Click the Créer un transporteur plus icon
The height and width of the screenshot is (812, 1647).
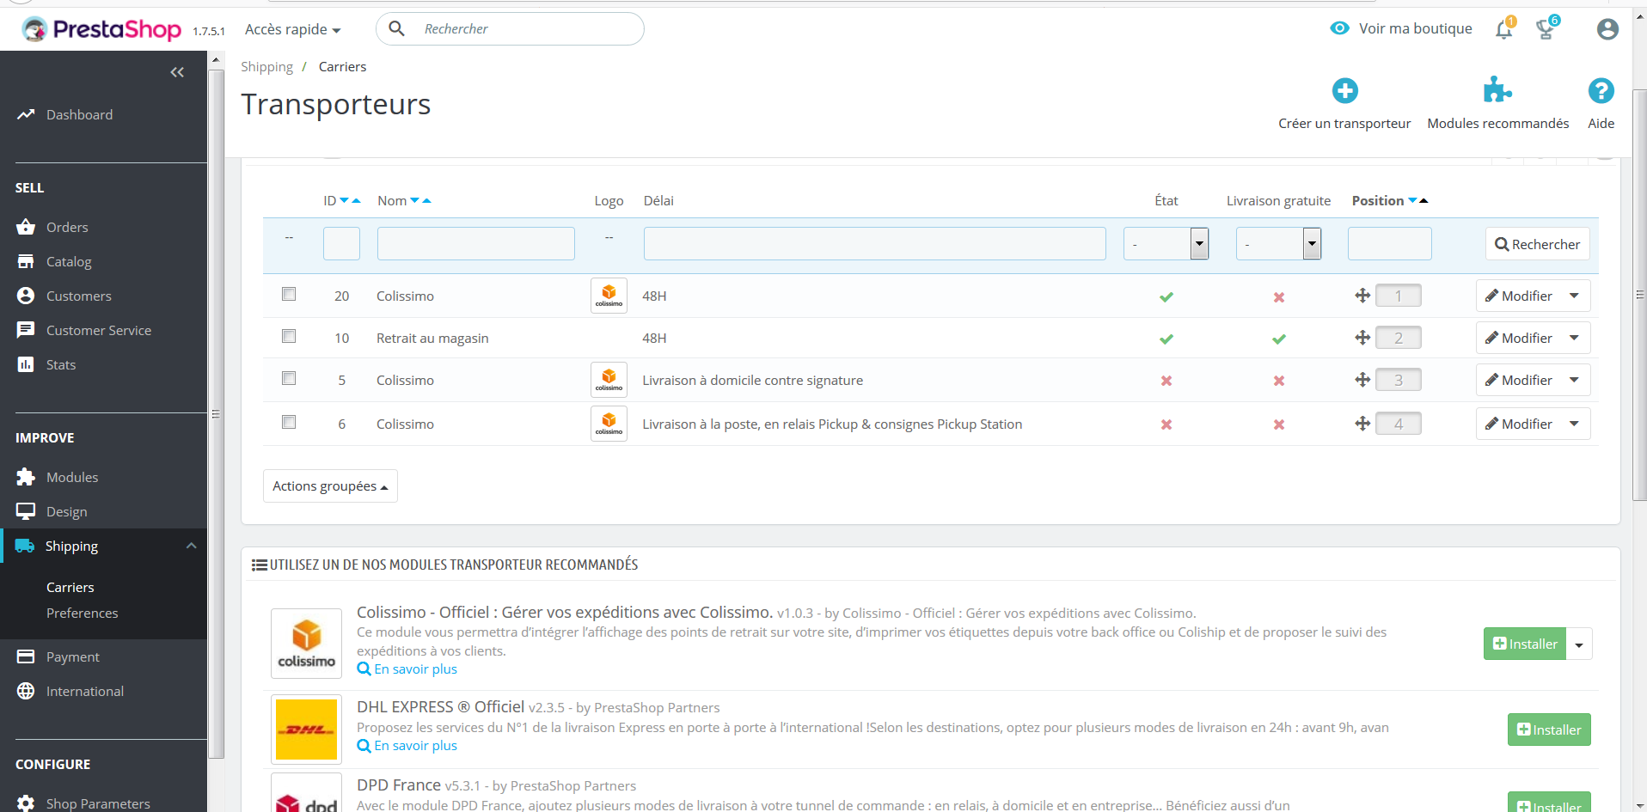1344,91
